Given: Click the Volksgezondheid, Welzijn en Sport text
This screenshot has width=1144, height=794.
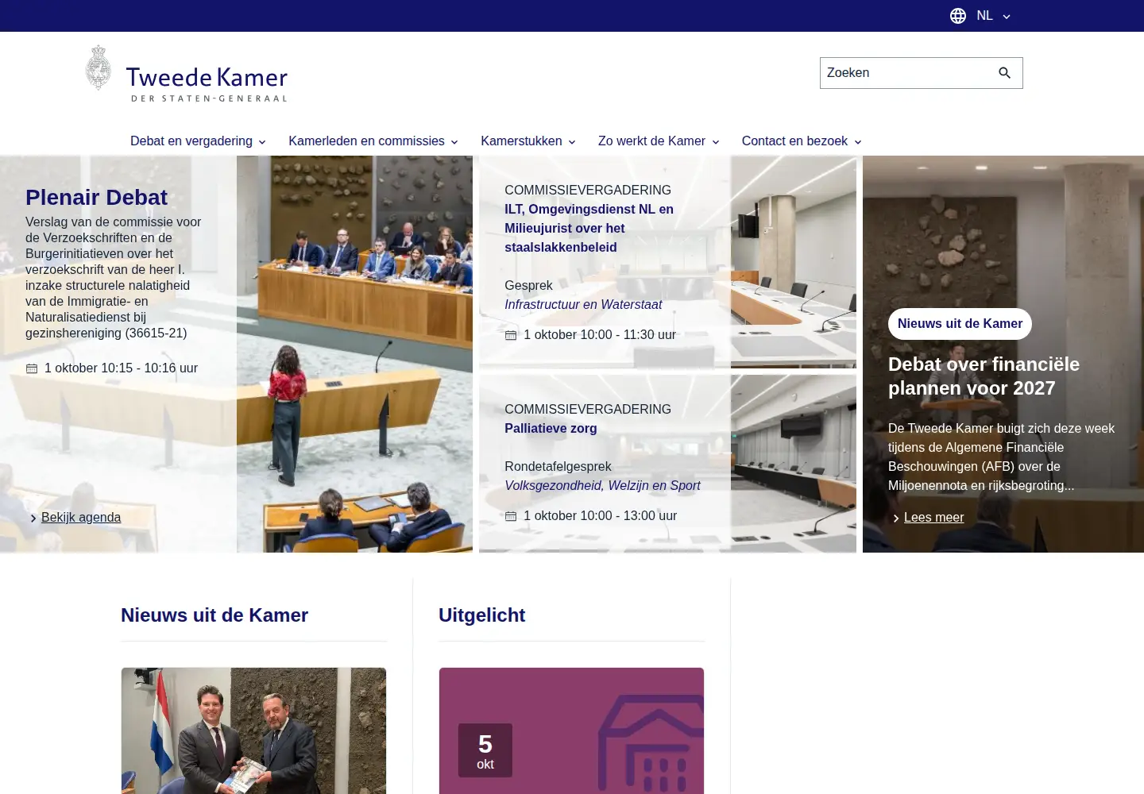Looking at the screenshot, I should tap(602, 486).
